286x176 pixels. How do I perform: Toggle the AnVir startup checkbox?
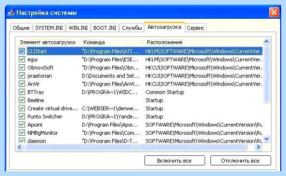click(x=22, y=84)
